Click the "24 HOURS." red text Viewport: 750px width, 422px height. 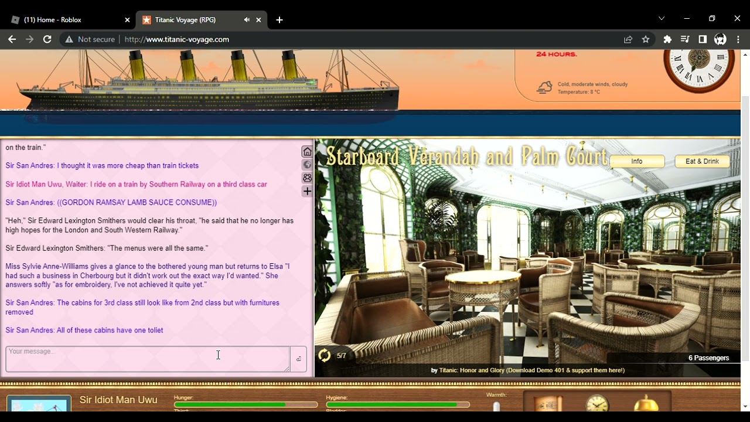(557, 55)
